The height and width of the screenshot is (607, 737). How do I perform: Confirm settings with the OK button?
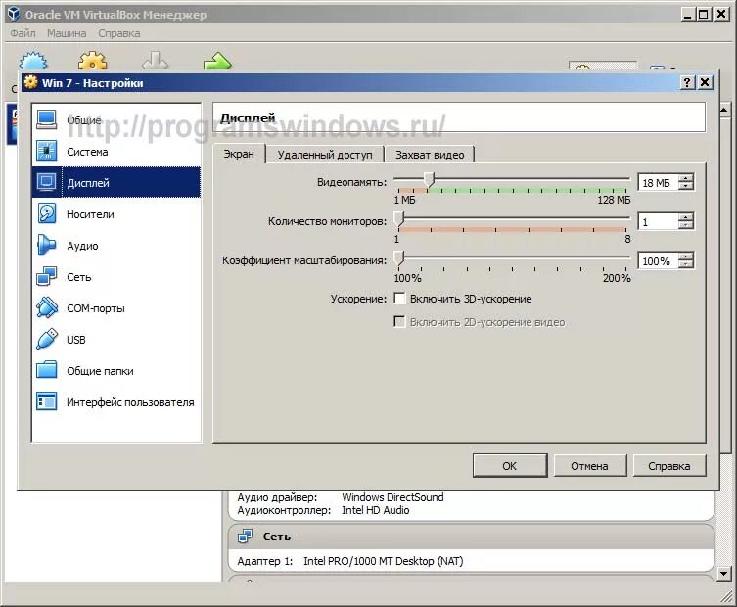tap(510, 466)
